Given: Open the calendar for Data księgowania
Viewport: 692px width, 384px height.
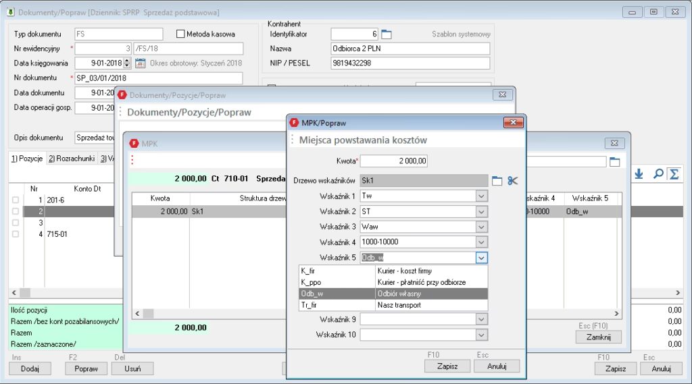Looking at the screenshot, I should point(141,63).
